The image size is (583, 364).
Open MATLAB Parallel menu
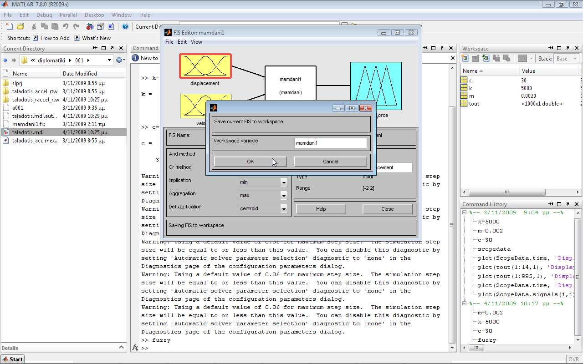pos(68,15)
